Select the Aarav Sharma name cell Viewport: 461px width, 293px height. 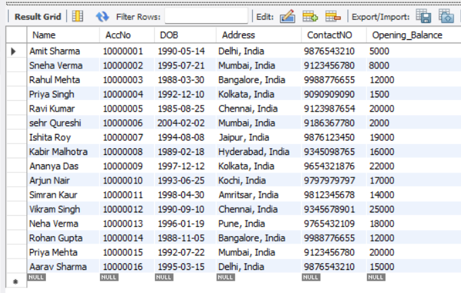click(x=64, y=267)
